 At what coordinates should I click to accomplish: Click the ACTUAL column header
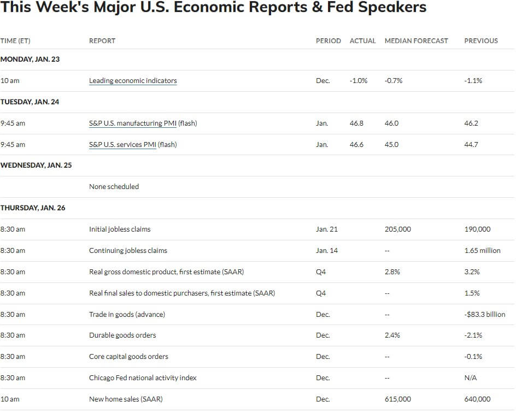(x=362, y=41)
